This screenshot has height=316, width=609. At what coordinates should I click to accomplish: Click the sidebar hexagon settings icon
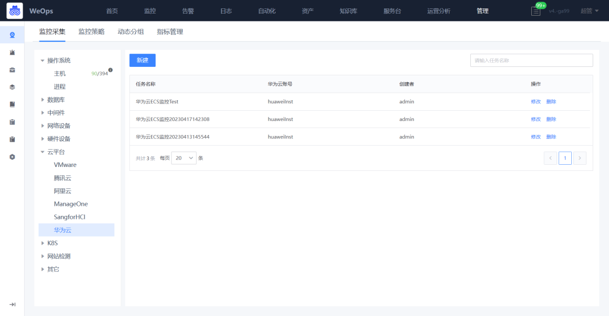coord(12,157)
